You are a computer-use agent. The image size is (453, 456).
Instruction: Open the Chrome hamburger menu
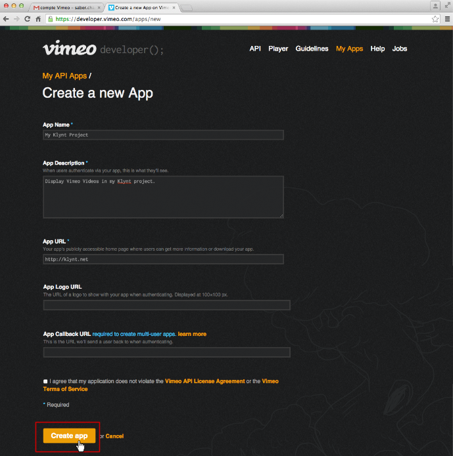pyautogui.click(x=448, y=19)
